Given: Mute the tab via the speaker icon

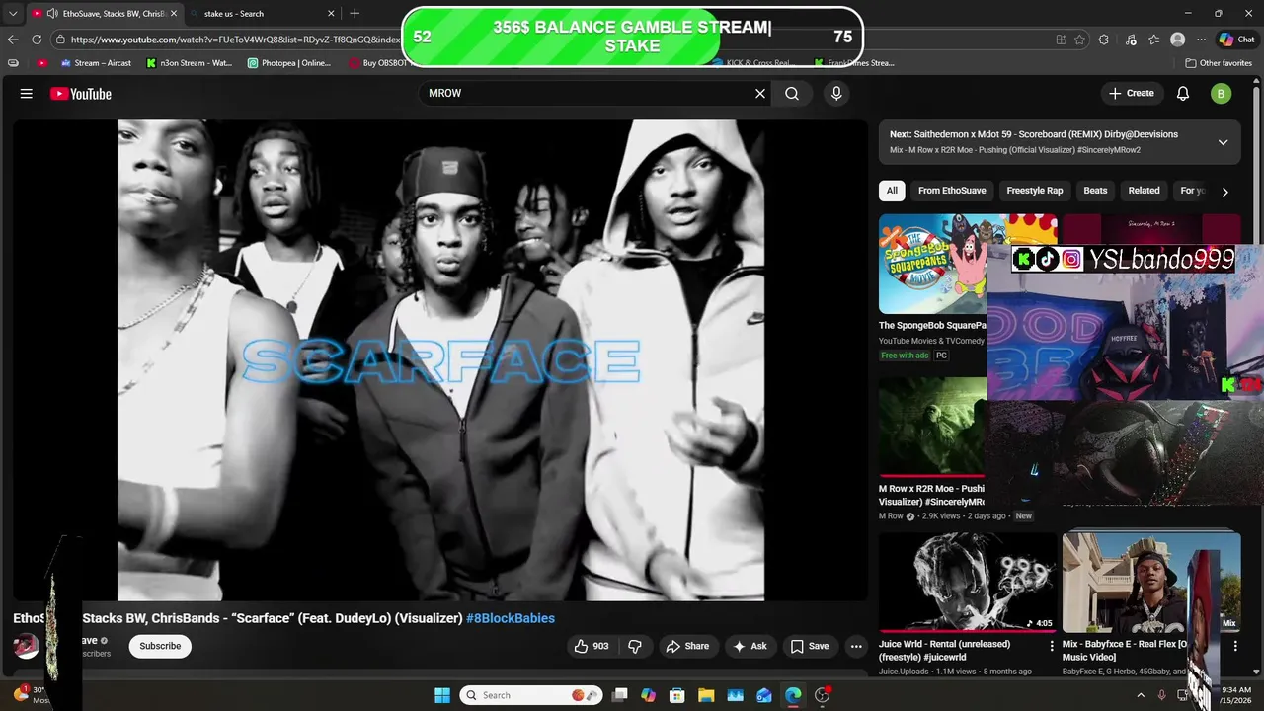Looking at the screenshot, I should [x=51, y=14].
